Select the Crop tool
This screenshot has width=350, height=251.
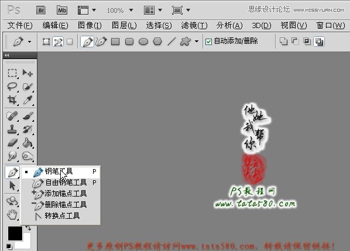tap(12, 100)
